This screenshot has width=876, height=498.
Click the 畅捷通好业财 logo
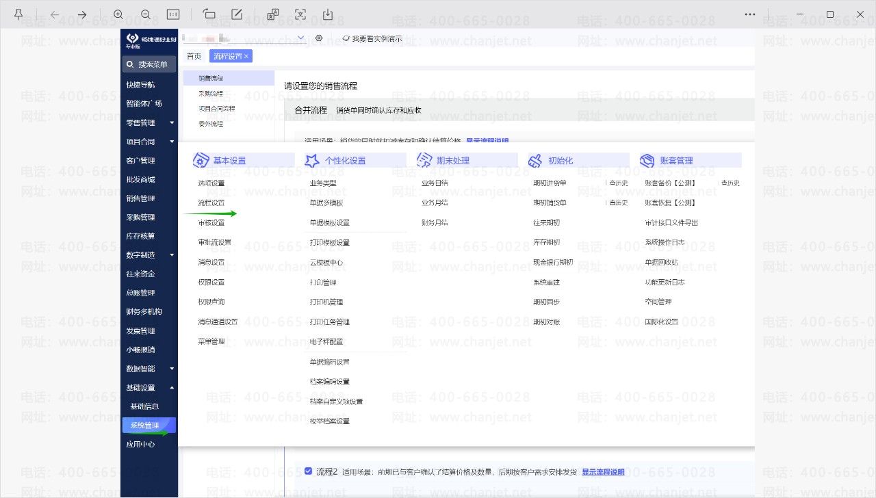tap(149, 40)
